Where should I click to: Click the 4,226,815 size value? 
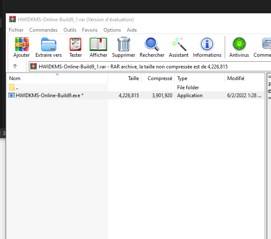[129, 96]
